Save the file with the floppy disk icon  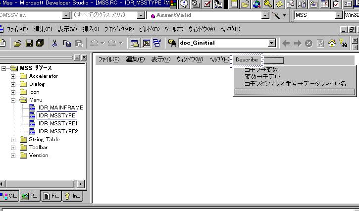point(29,43)
